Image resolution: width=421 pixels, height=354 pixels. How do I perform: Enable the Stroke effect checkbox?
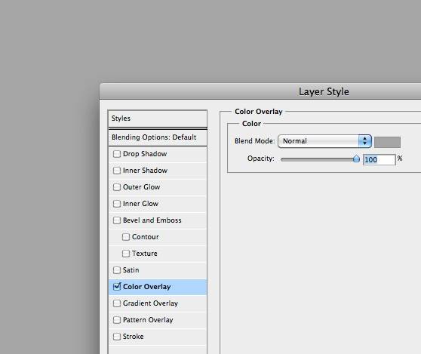(117, 337)
